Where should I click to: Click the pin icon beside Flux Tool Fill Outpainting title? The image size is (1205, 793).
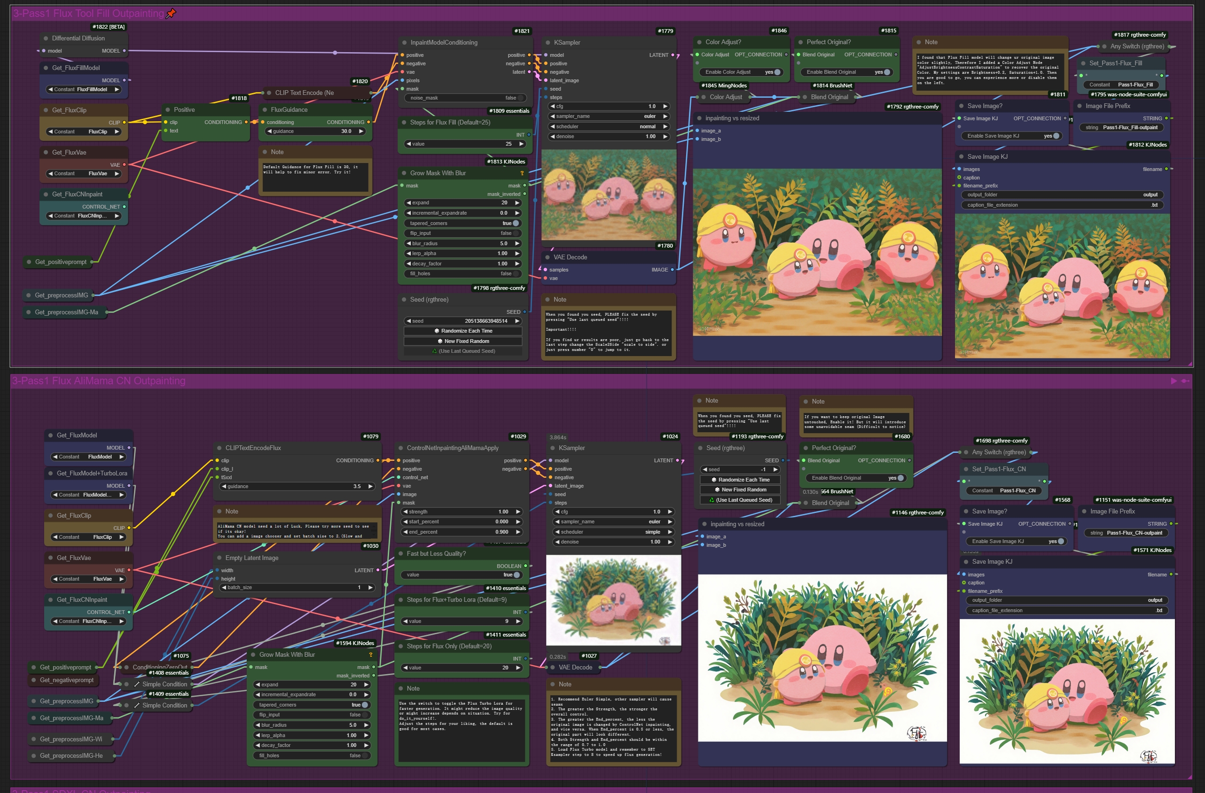click(x=171, y=13)
